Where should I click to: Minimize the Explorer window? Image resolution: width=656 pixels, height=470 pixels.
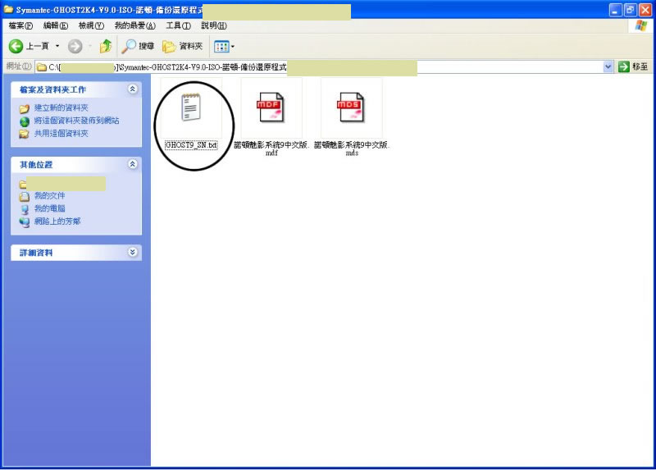[615, 10]
